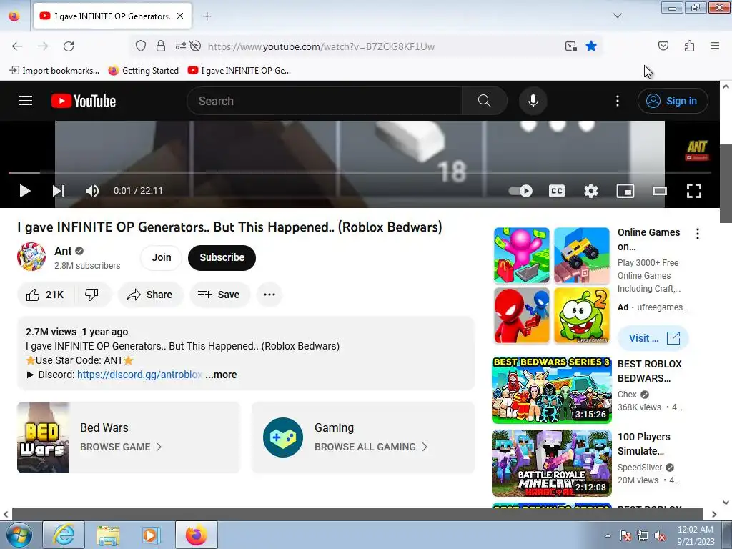Viewport: 732px width, 549px height.
Task: Seek along the video progress bar
Action: (x=360, y=173)
